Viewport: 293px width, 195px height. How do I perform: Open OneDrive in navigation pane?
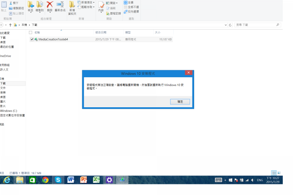5,56
